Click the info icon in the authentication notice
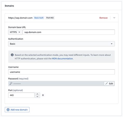This screenshot has width=123, height=117. [12, 55]
